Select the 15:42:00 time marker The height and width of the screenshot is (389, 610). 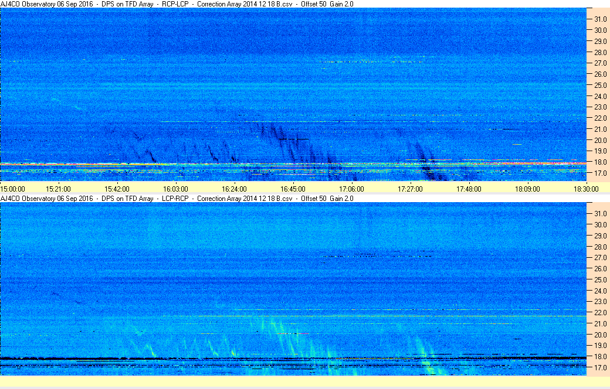[x=117, y=189]
